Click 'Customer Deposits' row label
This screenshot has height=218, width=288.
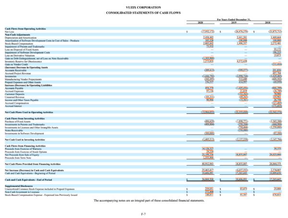(x=14, y=94)
